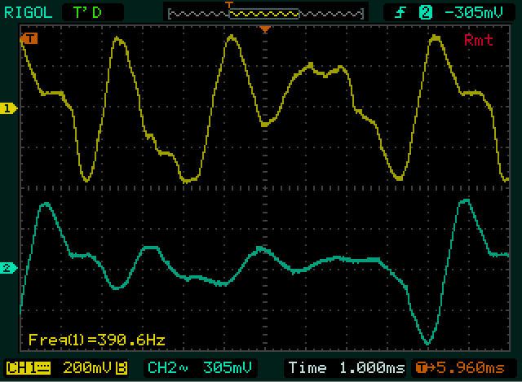Click the RIGOL logo in top-left corner

click(x=28, y=11)
